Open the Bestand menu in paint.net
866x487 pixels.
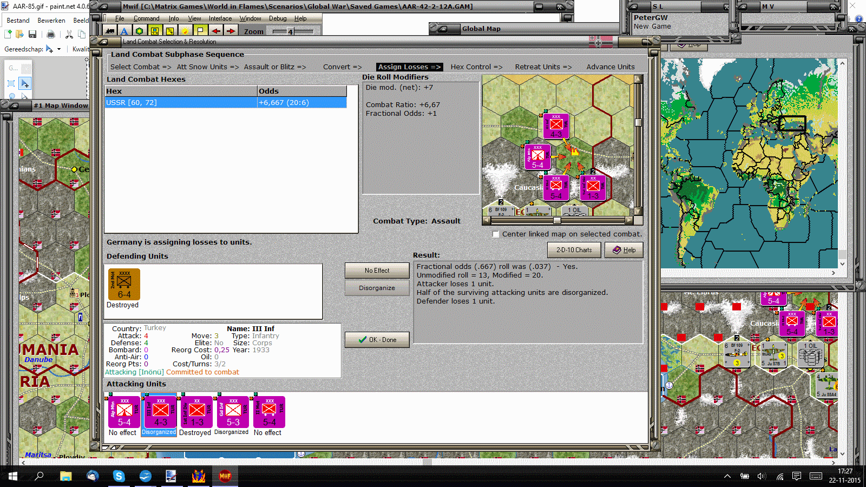pyautogui.click(x=18, y=21)
